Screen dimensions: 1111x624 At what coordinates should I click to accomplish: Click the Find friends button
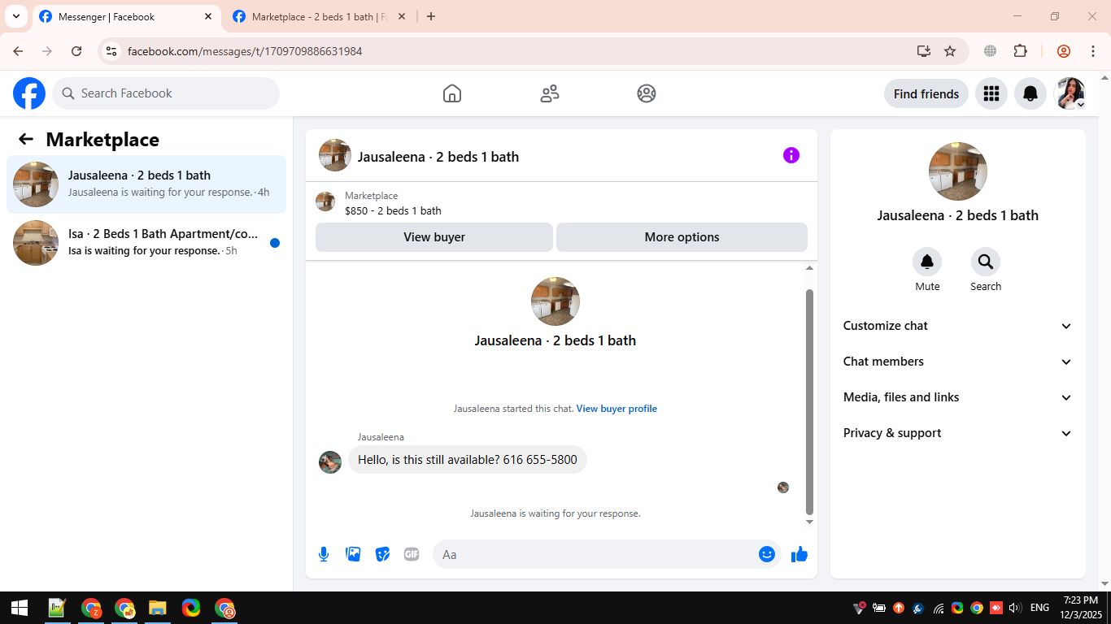point(926,93)
